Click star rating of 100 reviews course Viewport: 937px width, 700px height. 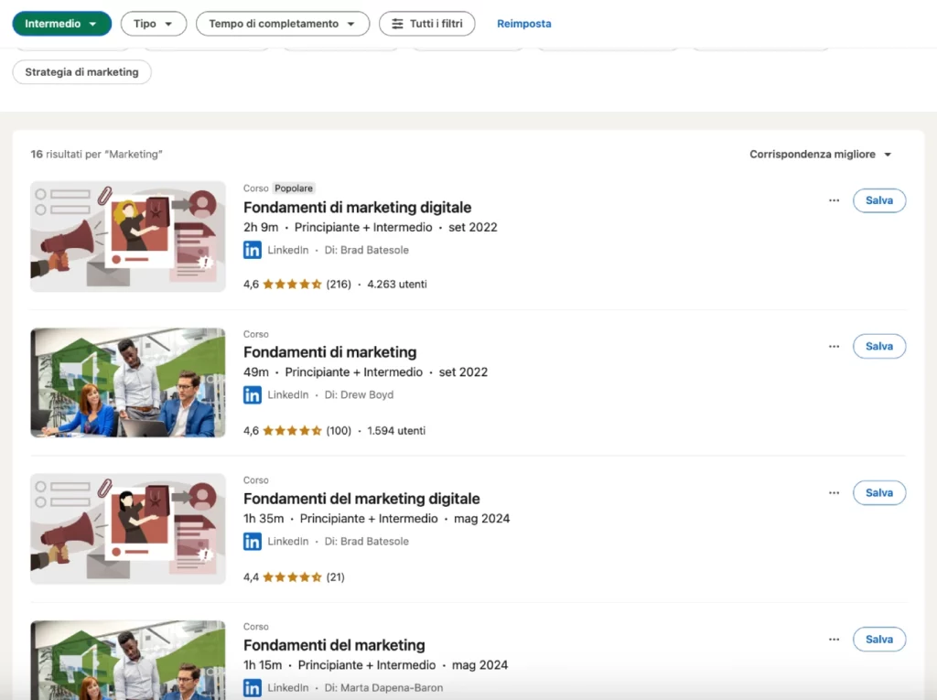(x=292, y=430)
